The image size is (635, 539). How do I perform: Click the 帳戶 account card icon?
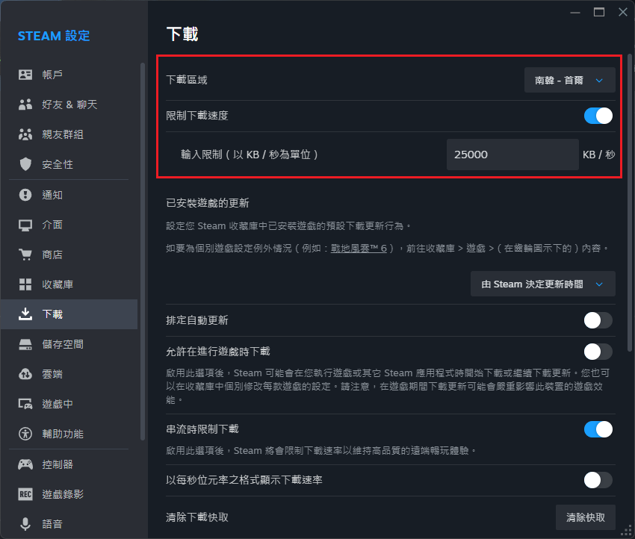[x=25, y=75]
